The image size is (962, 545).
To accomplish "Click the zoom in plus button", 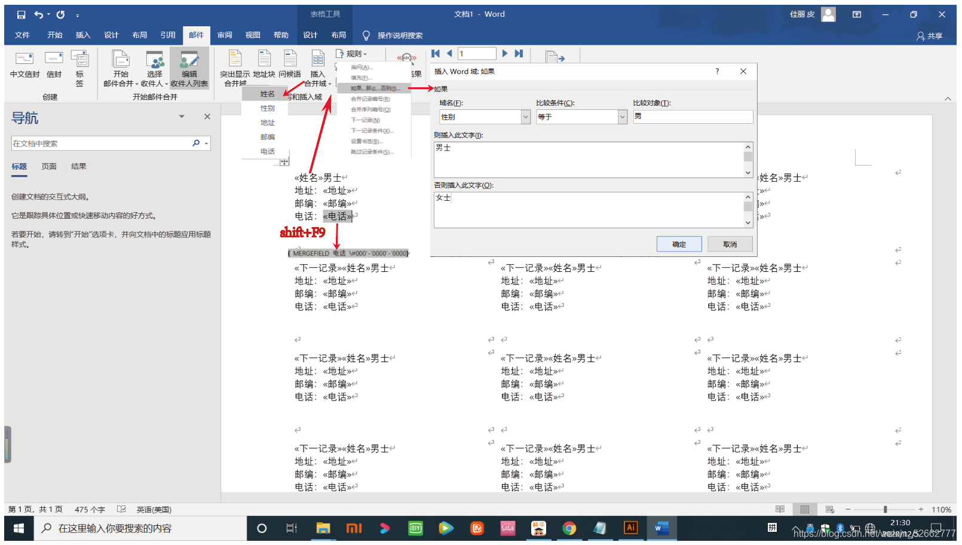I will click(x=921, y=509).
